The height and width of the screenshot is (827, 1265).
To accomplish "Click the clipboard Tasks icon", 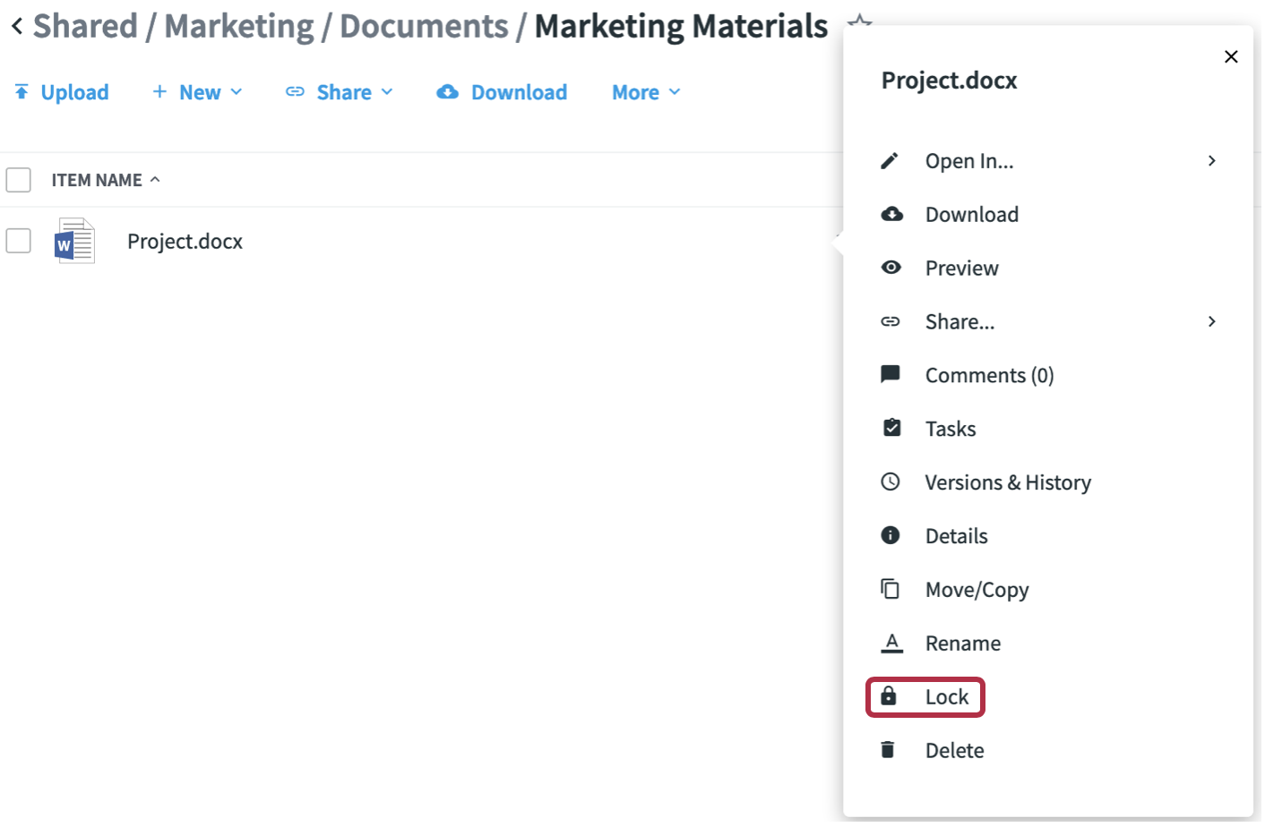I will 893,428.
